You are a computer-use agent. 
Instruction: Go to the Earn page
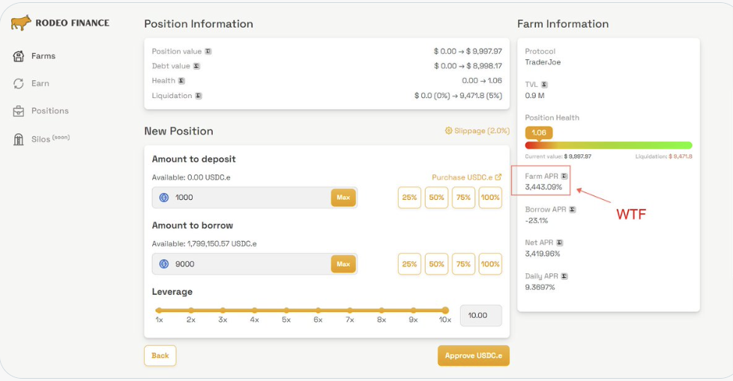pos(40,83)
